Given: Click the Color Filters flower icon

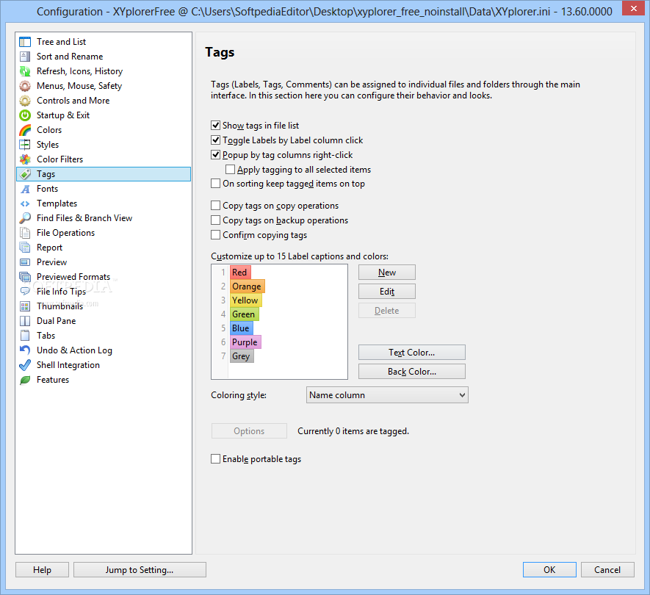Looking at the screenshot, I should pyautogui.click(x=25, y=159).
